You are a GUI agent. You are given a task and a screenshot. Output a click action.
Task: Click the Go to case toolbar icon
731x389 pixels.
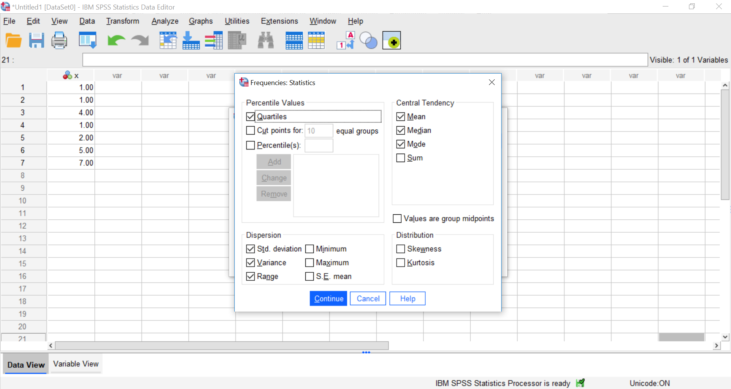pos(168,40)
